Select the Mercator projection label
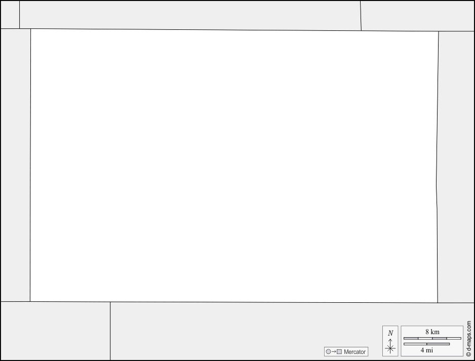Image resolution: width=475 pixels, height=361 pixels. point(354,352)
